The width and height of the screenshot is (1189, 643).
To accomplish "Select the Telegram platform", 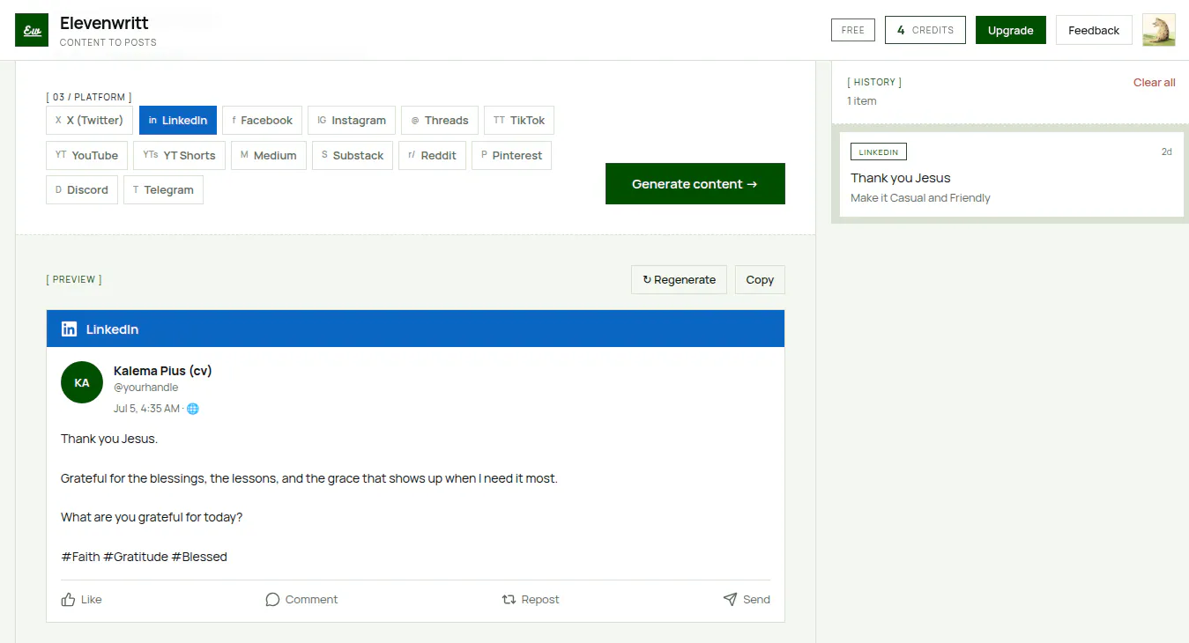I will click(163, 190).
